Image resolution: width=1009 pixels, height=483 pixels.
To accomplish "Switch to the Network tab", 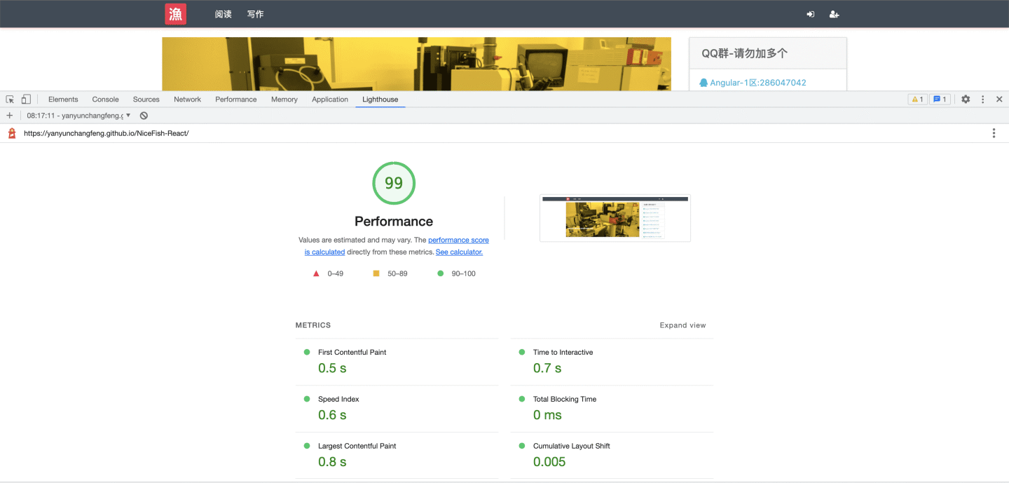I will point(187,100).
